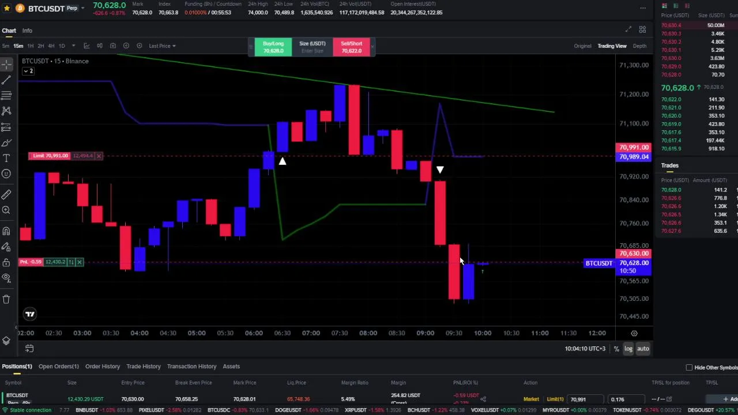Open the go-to-date calendar icon
Viewport: 738px width, 415px height.
click(x=29, y=348)
